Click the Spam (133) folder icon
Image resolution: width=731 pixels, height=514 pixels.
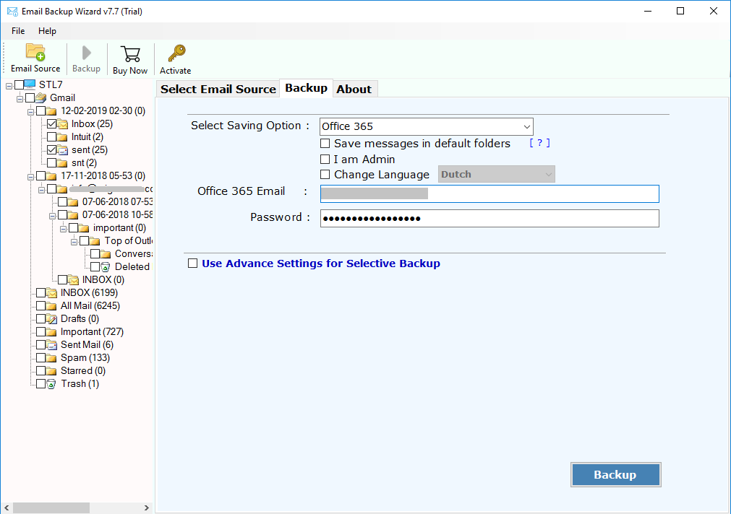click(x=52, y=358)
